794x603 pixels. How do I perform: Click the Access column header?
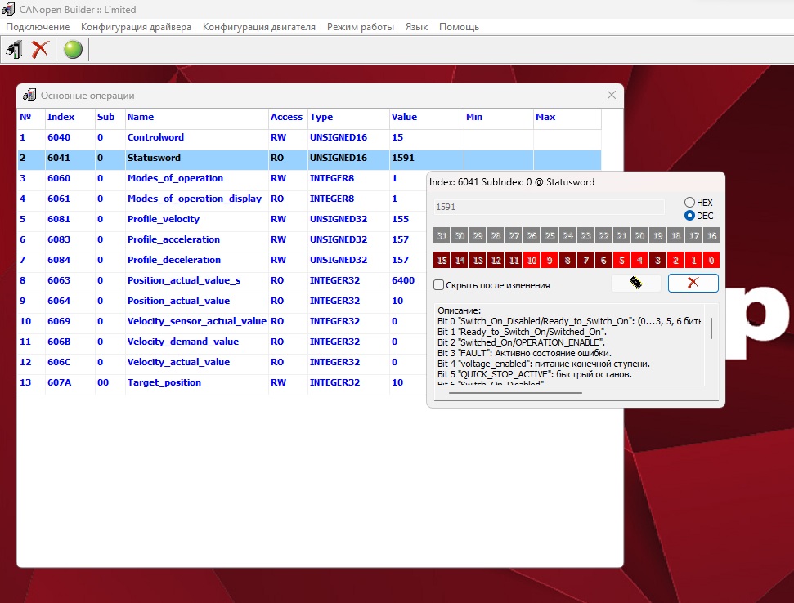click(x=288, y=117)
